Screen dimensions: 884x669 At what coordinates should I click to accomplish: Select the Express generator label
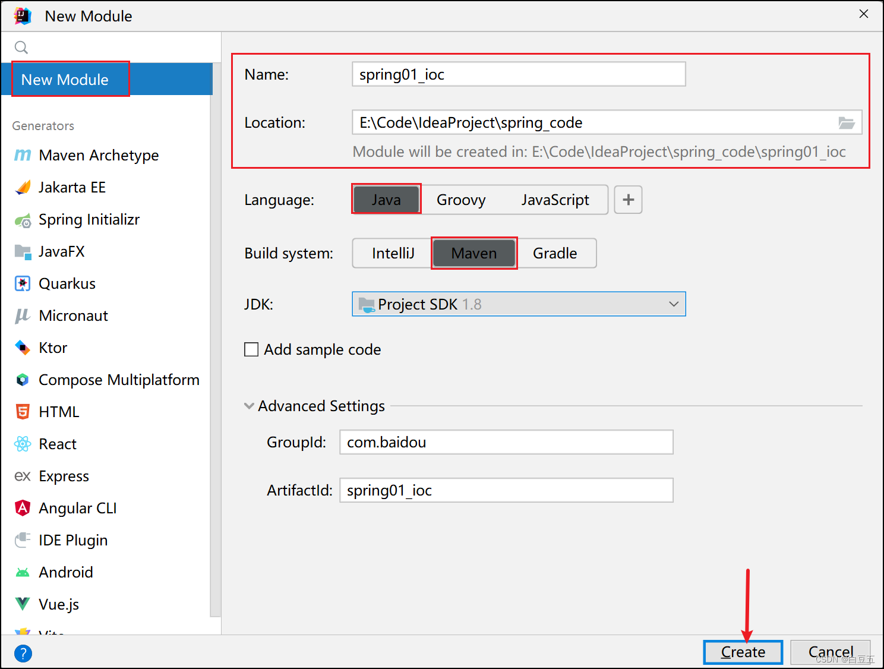point(64,476)
